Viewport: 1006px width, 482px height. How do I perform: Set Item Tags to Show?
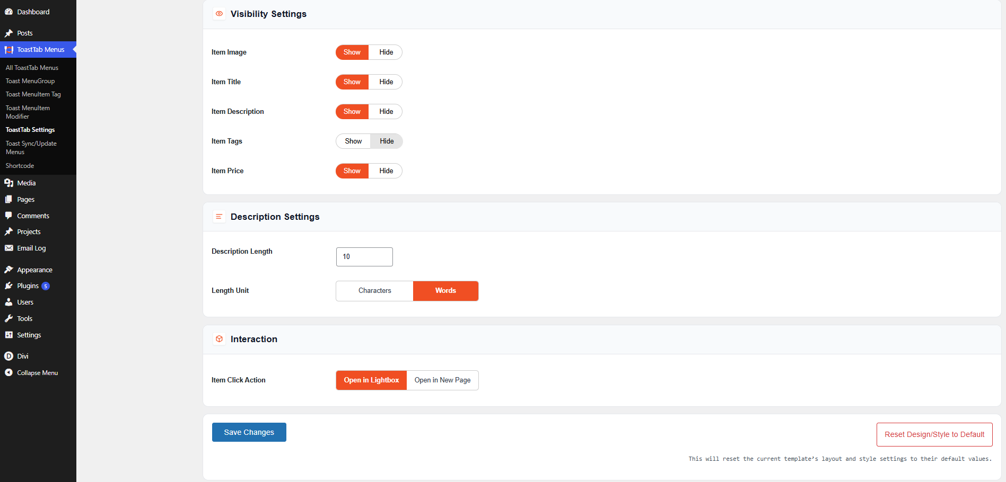pos(353,141)
